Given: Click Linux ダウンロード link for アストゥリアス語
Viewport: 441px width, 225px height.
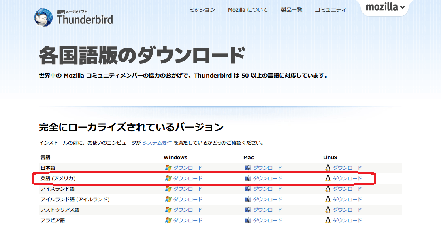Looking at the screenshot, I should [347, 210].
